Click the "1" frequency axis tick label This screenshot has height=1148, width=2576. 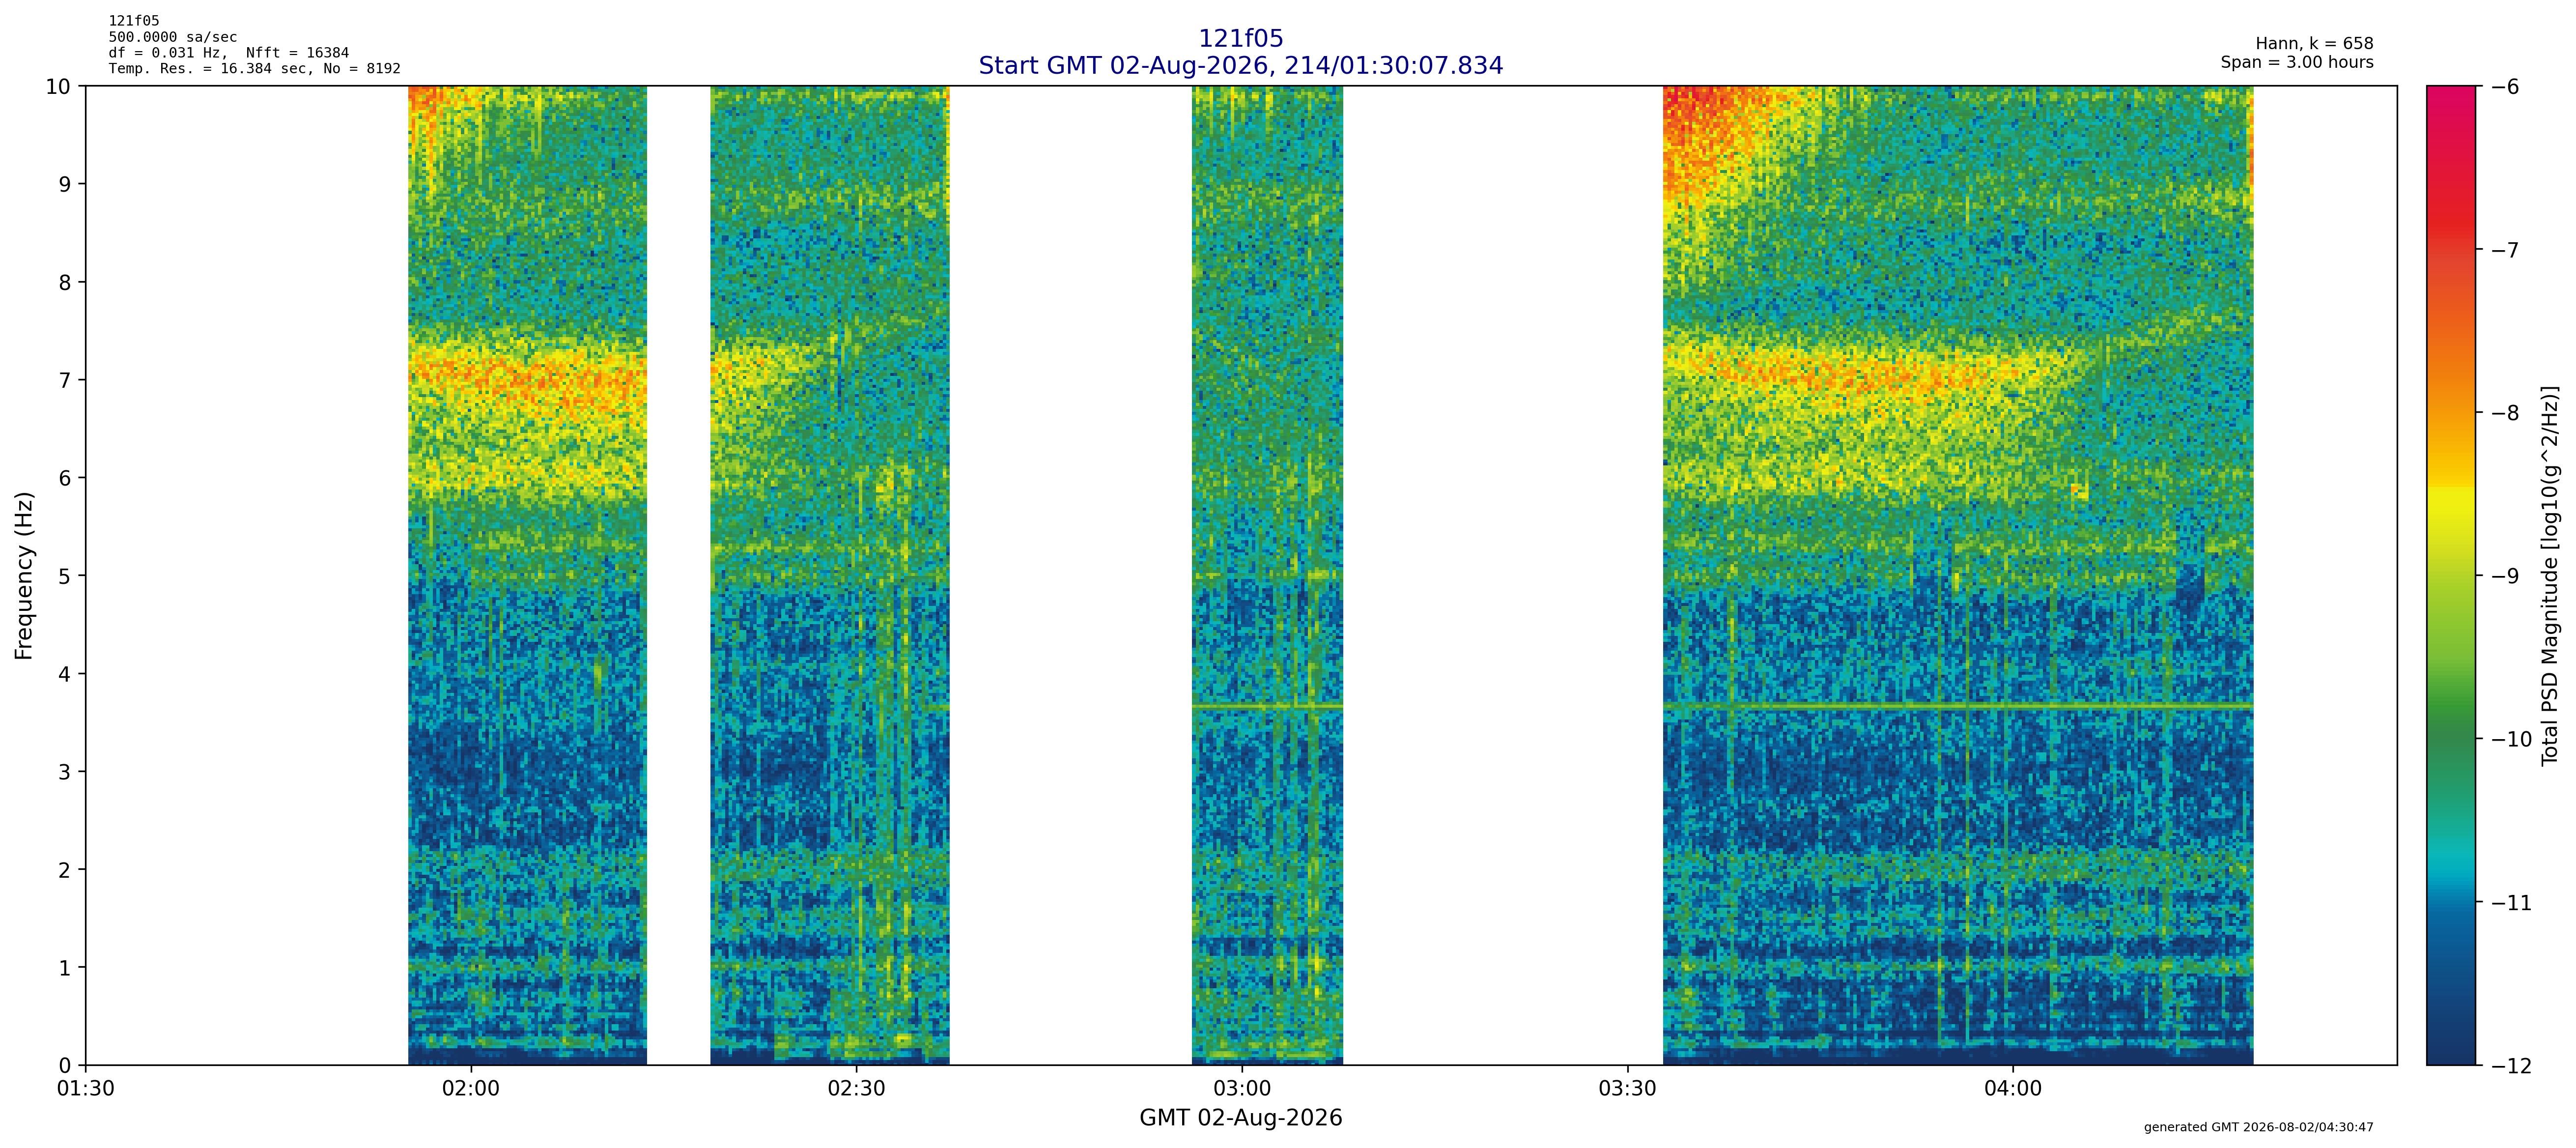(x=65, y=968)
